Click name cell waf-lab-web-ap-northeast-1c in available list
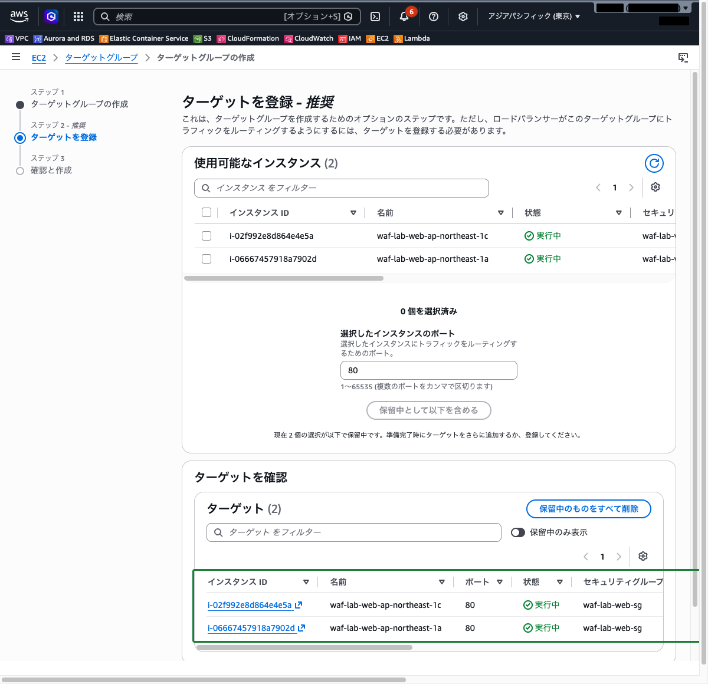This screenshot has width=708, height=684. (x=432, y=236)
